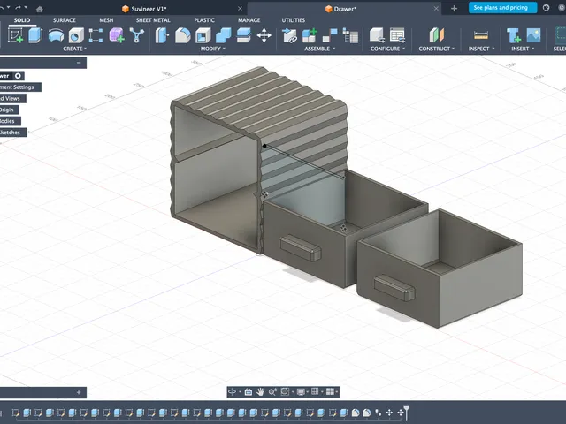Image resolution: width=566 pixels, height=424 pixels.
Task: Switch to the MANAGE tab
Action: pyautogui.click(x=249, y=20)
